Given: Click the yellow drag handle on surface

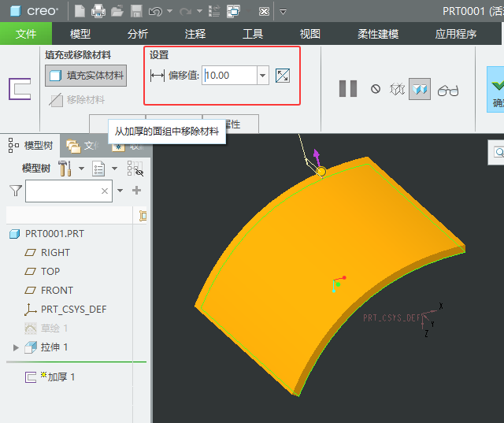Looking at the screenshot, I should tap(321, 172).
